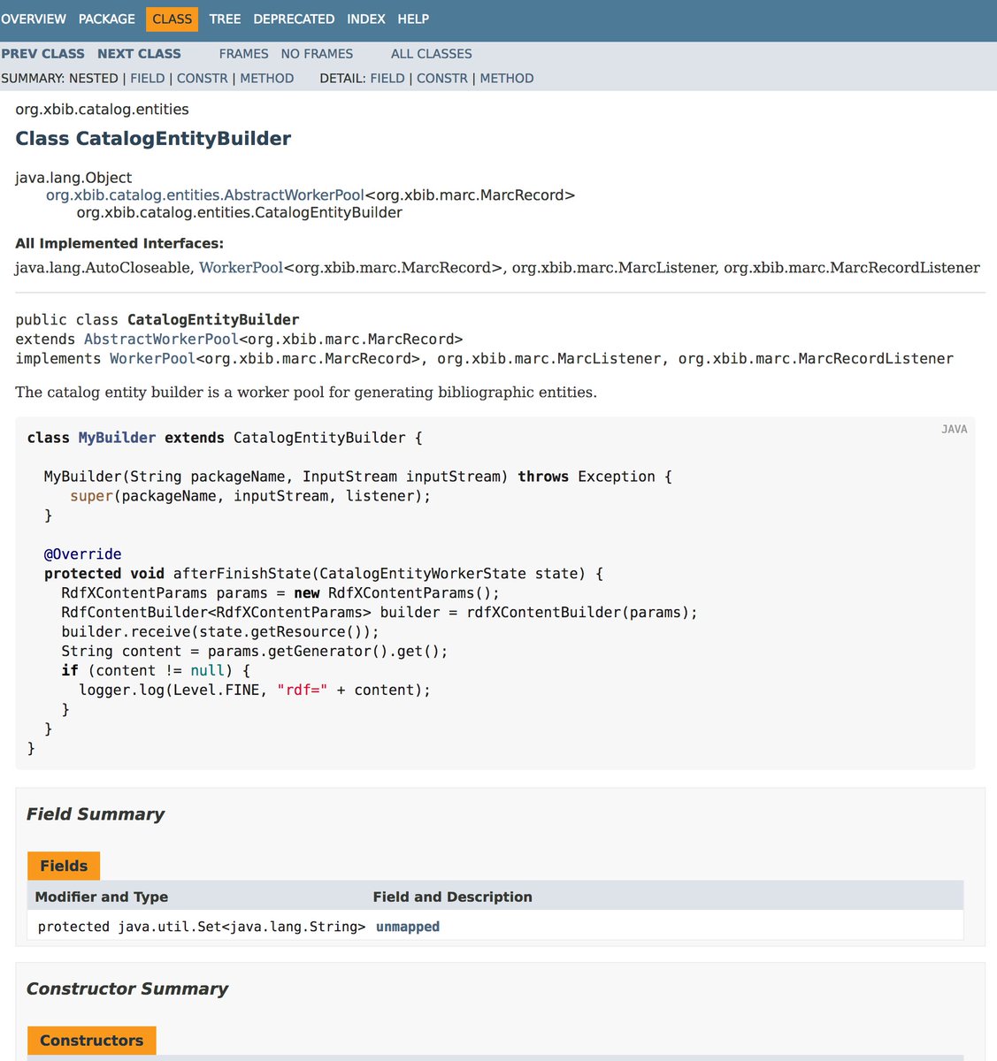997x1061 pixels.
Task: Open the TREE hierarchy view
Action: (x=225, y=19)
